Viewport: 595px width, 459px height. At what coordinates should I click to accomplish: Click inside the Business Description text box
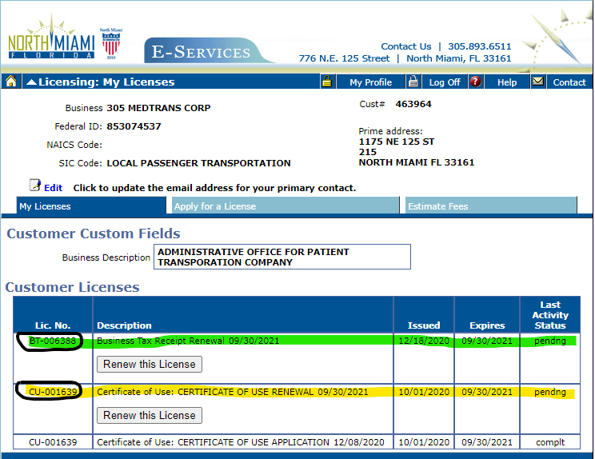tap(282, 257)
